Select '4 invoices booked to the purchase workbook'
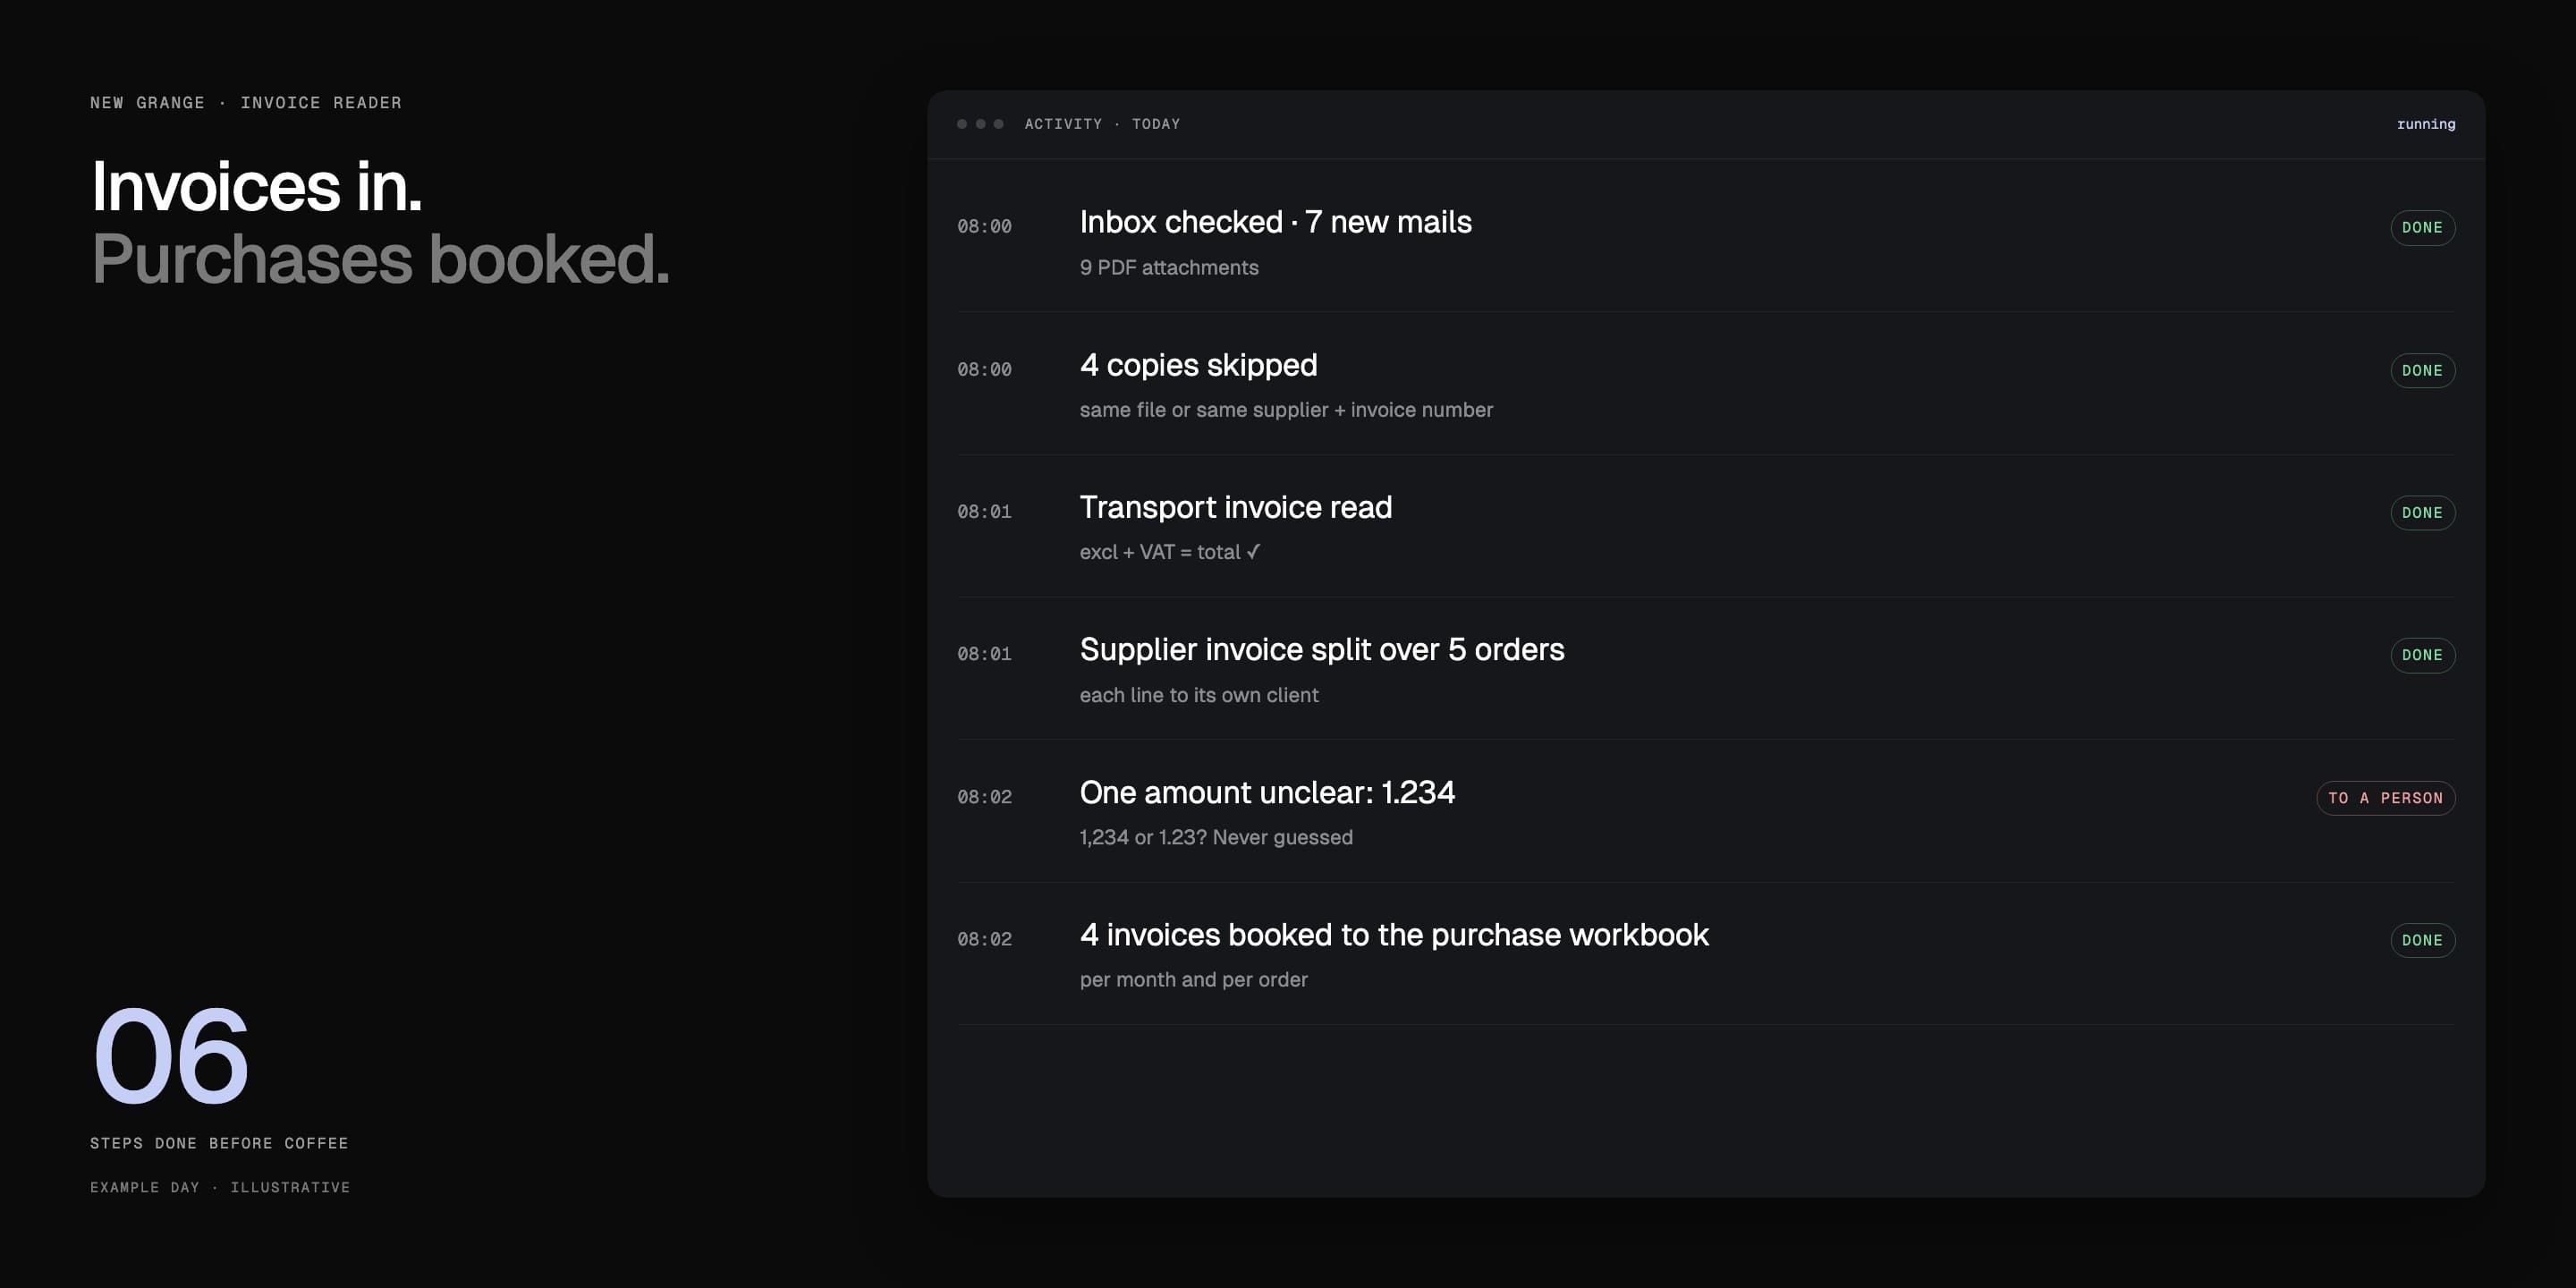The image size is (2576, 1288). tap(1394, 935)
